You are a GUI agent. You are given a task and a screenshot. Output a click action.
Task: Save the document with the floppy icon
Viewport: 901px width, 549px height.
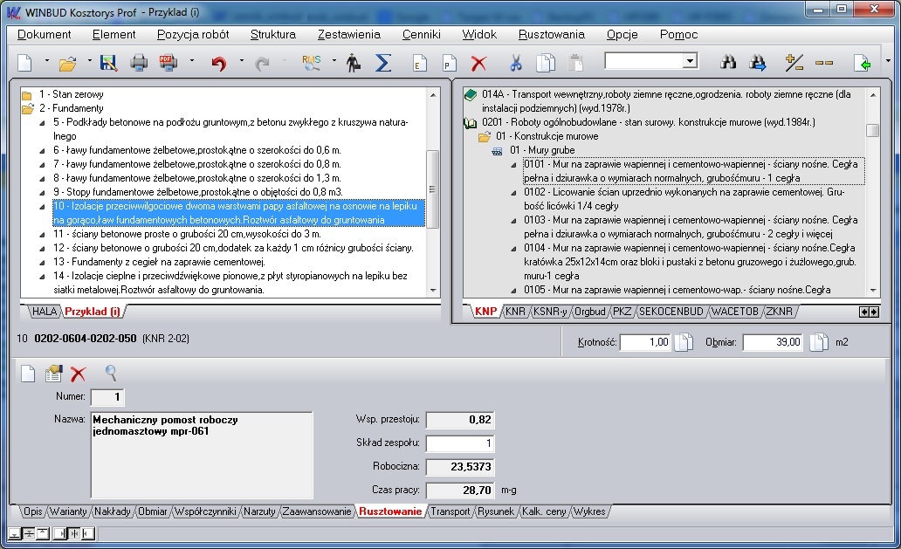[108, 63]
